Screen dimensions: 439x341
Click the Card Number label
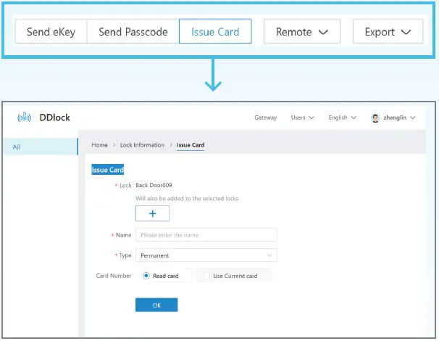[114, 276]
